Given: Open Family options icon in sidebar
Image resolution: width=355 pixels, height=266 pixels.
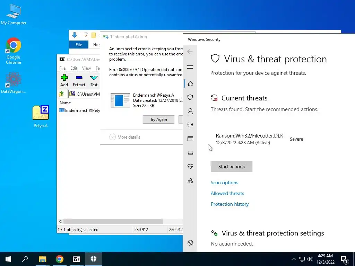Looking at the screenshot, I should click(190, 181).
